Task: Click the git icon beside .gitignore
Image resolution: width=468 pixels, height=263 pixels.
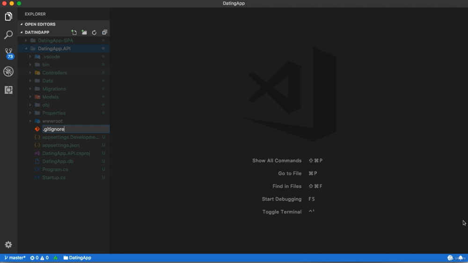Action: (37, 129)
